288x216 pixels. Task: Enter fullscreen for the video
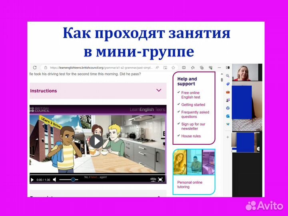pos(160,180)
